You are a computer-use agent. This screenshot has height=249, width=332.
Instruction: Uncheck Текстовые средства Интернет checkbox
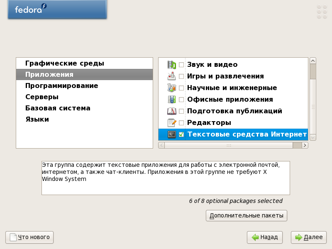(181, 134)
